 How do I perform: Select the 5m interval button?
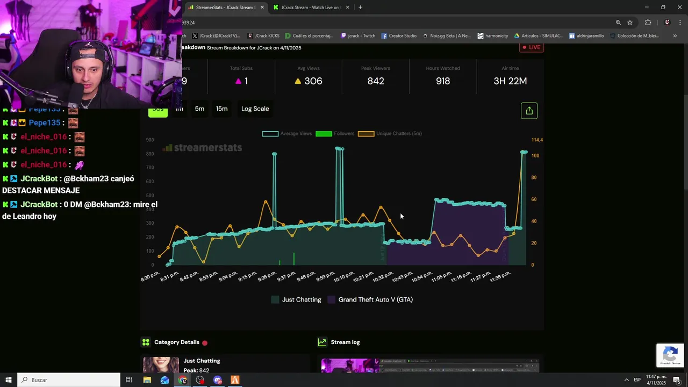(x=199, y=109)
